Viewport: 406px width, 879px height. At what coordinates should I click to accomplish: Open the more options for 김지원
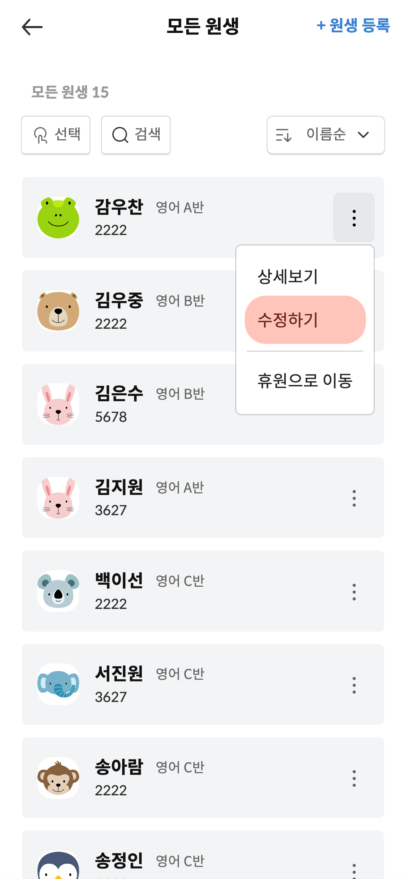354,498
